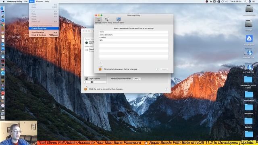Click the clock showing Tue 8:28 PM

(x=236, y=2)
